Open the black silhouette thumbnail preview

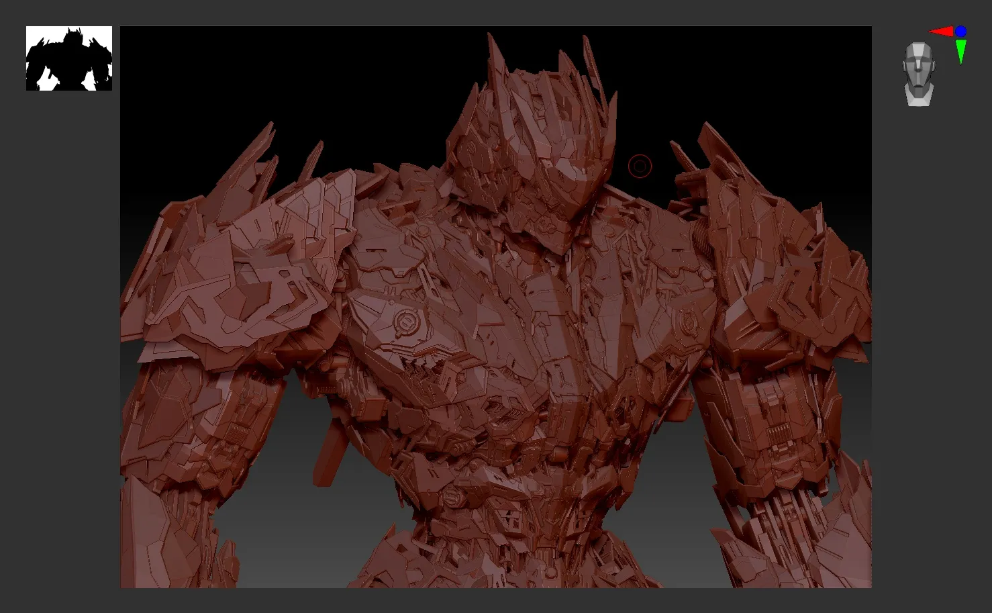(x=69, y=58)
